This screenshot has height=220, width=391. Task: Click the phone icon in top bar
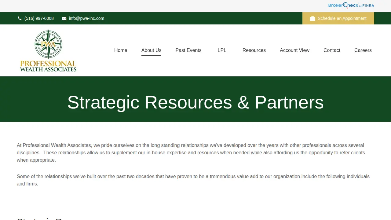coord(20,18)
